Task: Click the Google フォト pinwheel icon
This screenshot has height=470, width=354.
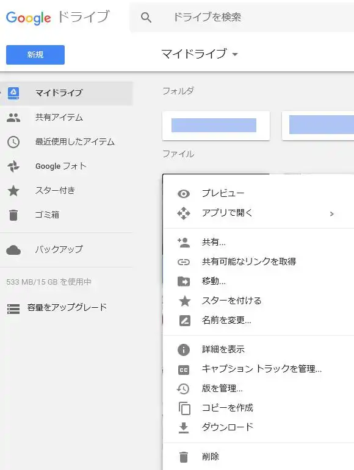Action: pos(13,166)
